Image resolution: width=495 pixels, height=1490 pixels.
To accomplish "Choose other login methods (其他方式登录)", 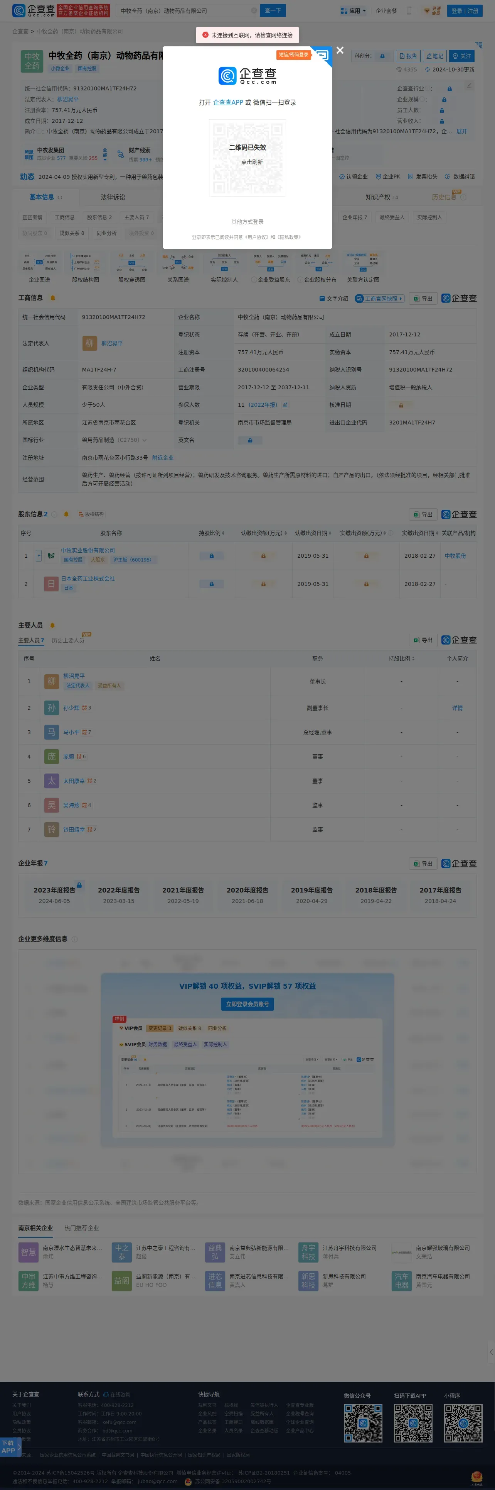I will pyautogui.click(x=247, y=222).
